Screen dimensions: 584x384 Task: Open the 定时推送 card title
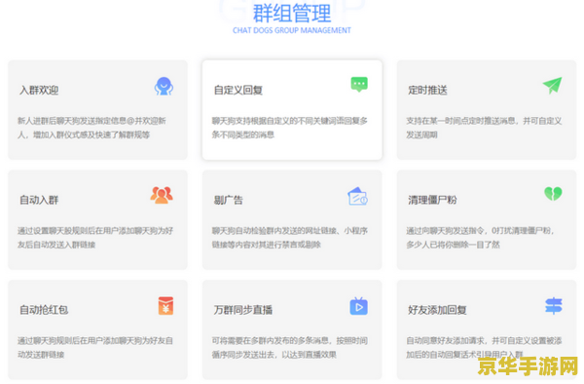coord(427,91)
